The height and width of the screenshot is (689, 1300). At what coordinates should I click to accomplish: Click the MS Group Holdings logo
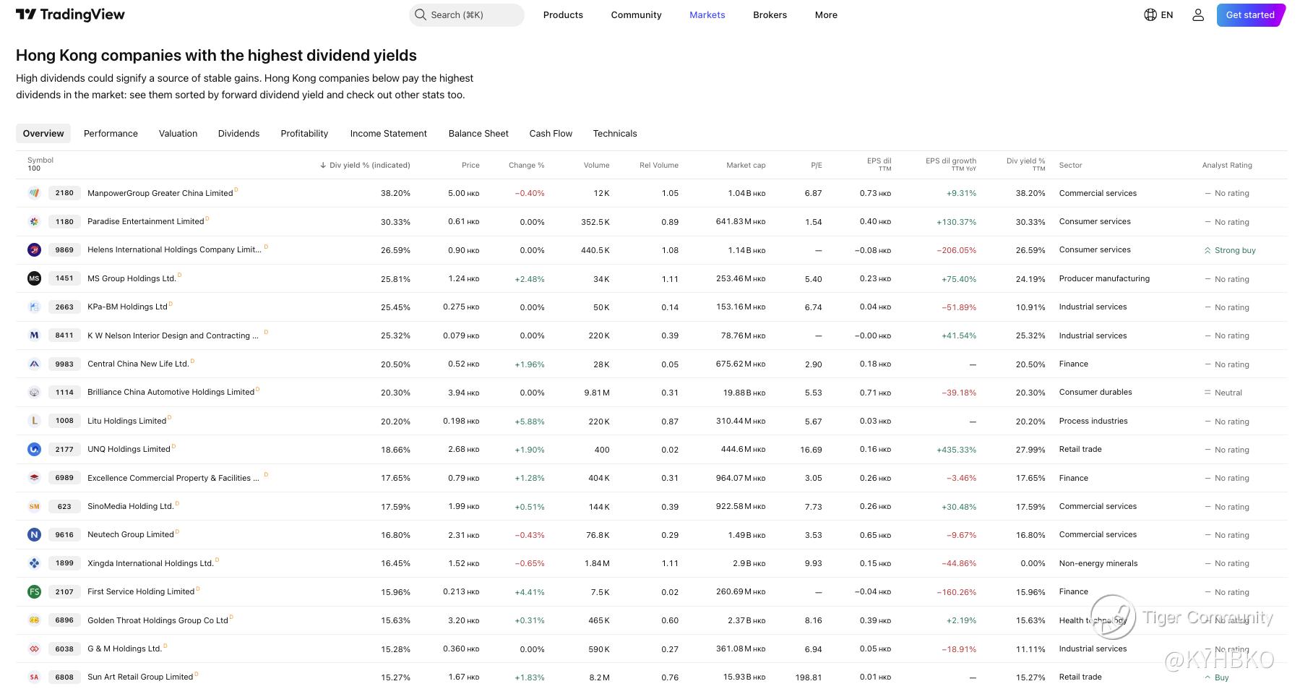pyautogui.click(x=34, y=278)
